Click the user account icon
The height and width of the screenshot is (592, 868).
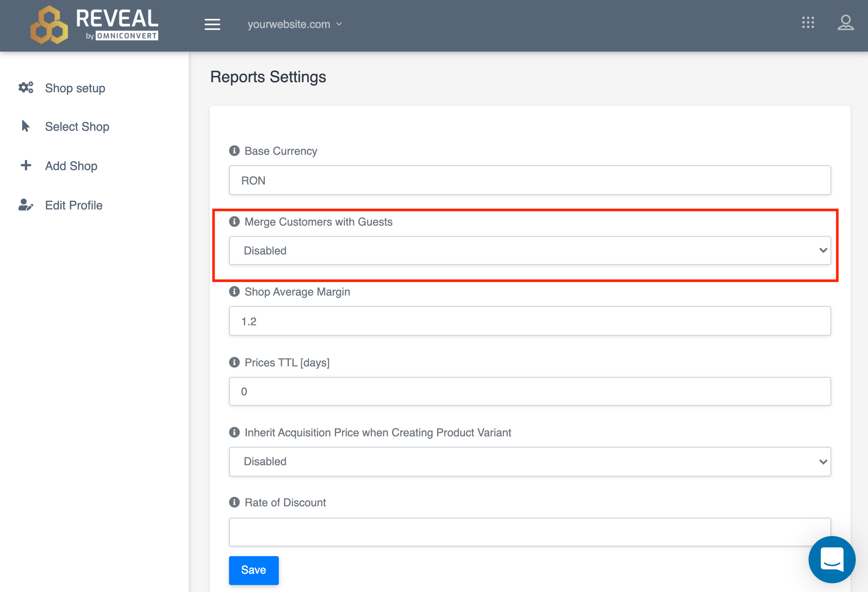[845, 23]
